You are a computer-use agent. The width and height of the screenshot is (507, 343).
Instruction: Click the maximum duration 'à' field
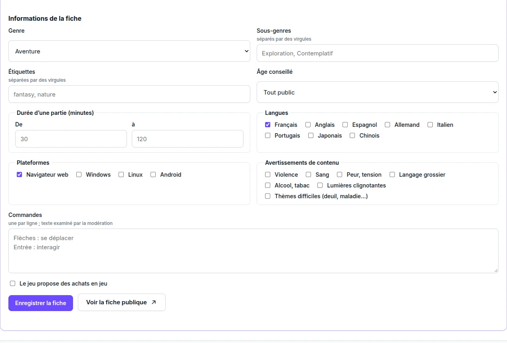[188, 139]
